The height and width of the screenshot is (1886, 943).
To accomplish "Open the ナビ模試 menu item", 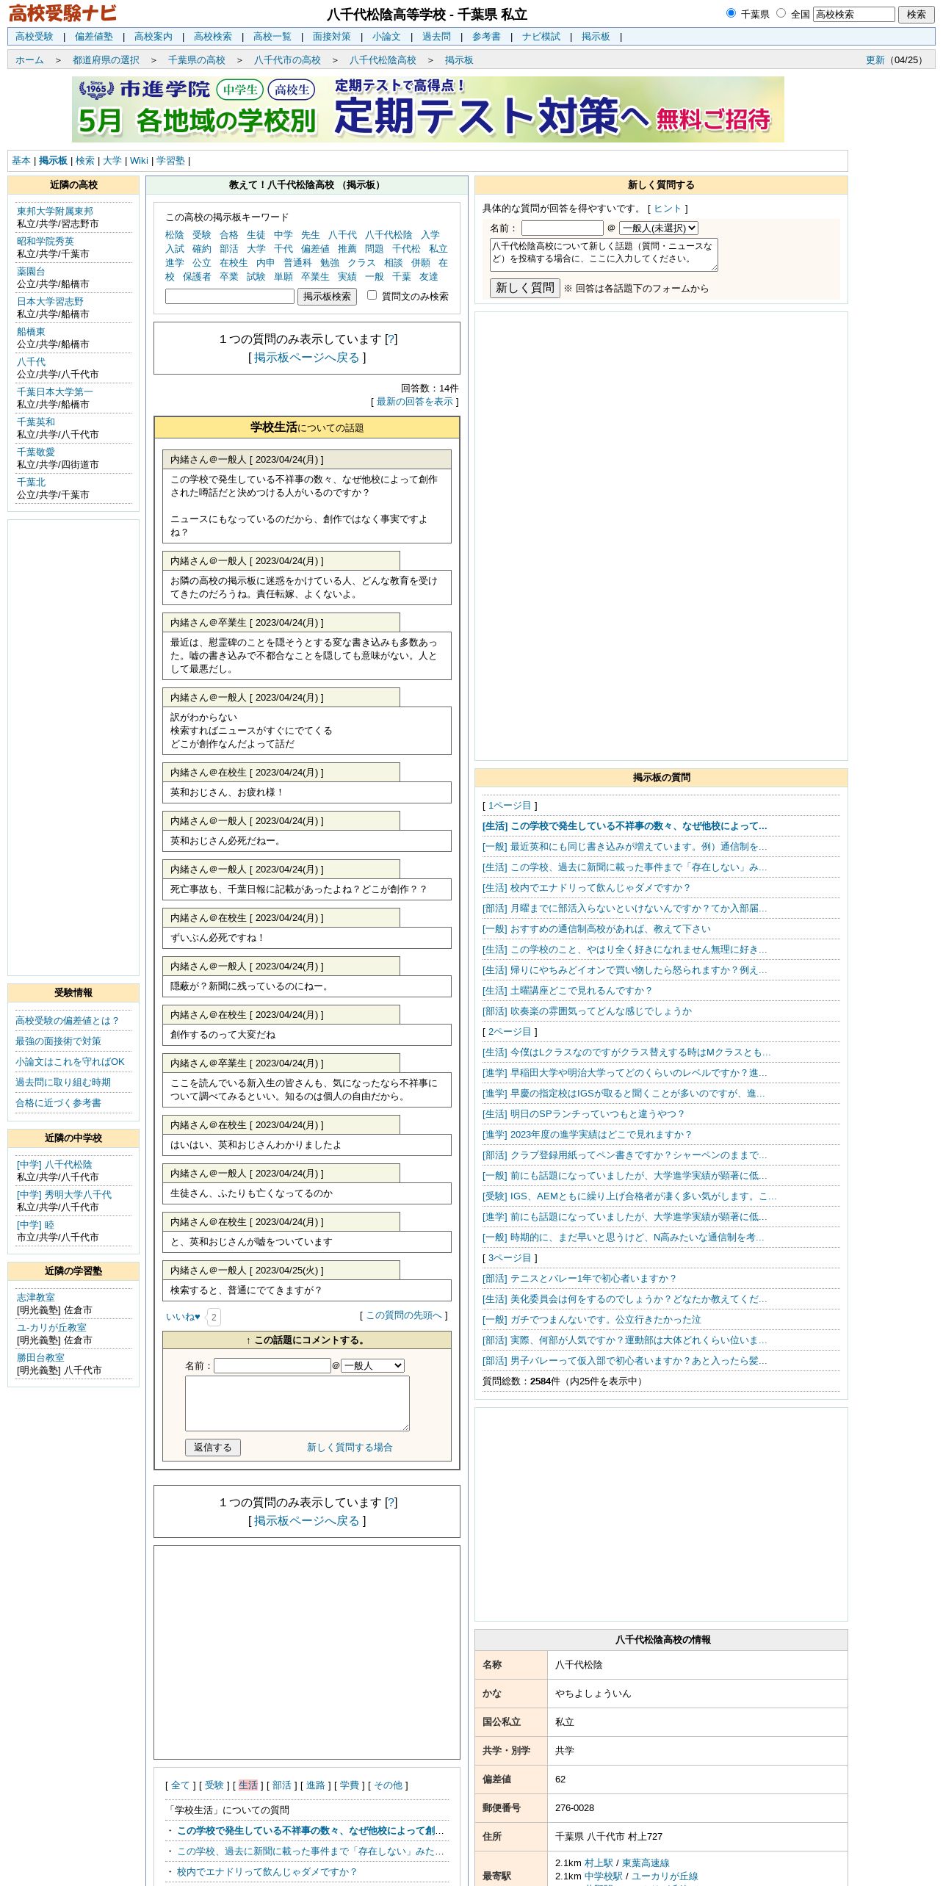I will pos(541,37).
